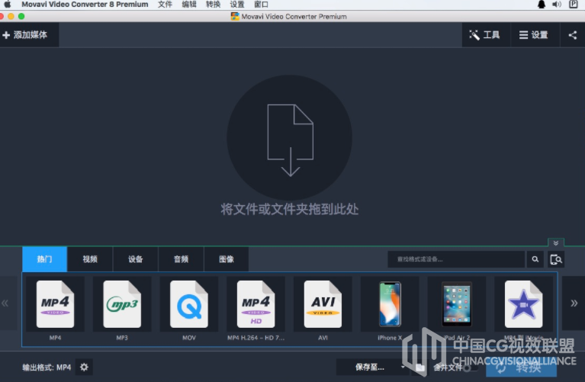
Task: Open the Edit (编辑) menu
Action: coord(189,5)
